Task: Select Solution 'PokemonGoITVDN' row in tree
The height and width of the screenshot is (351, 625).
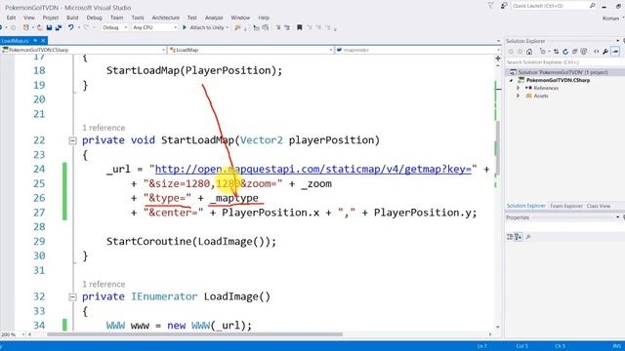Action: tap(564, 72)
